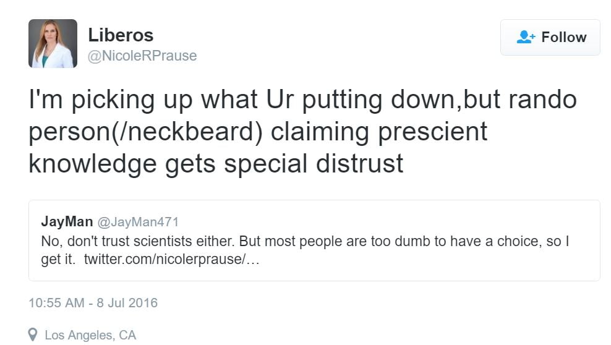Follow the twitter.com/nicolerprause/… link
The height and width of the screenshot is (345, 611).
pyautogui.click(x=172, y=259)
